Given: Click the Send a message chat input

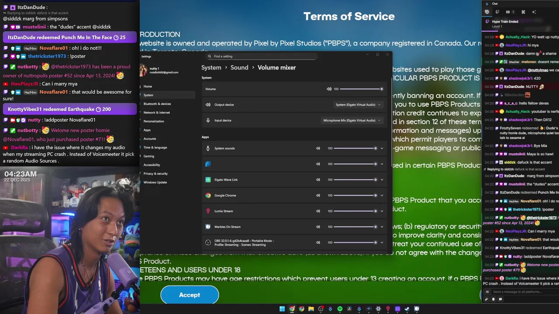Looking at the screenshot, I should tap(525, 292).
